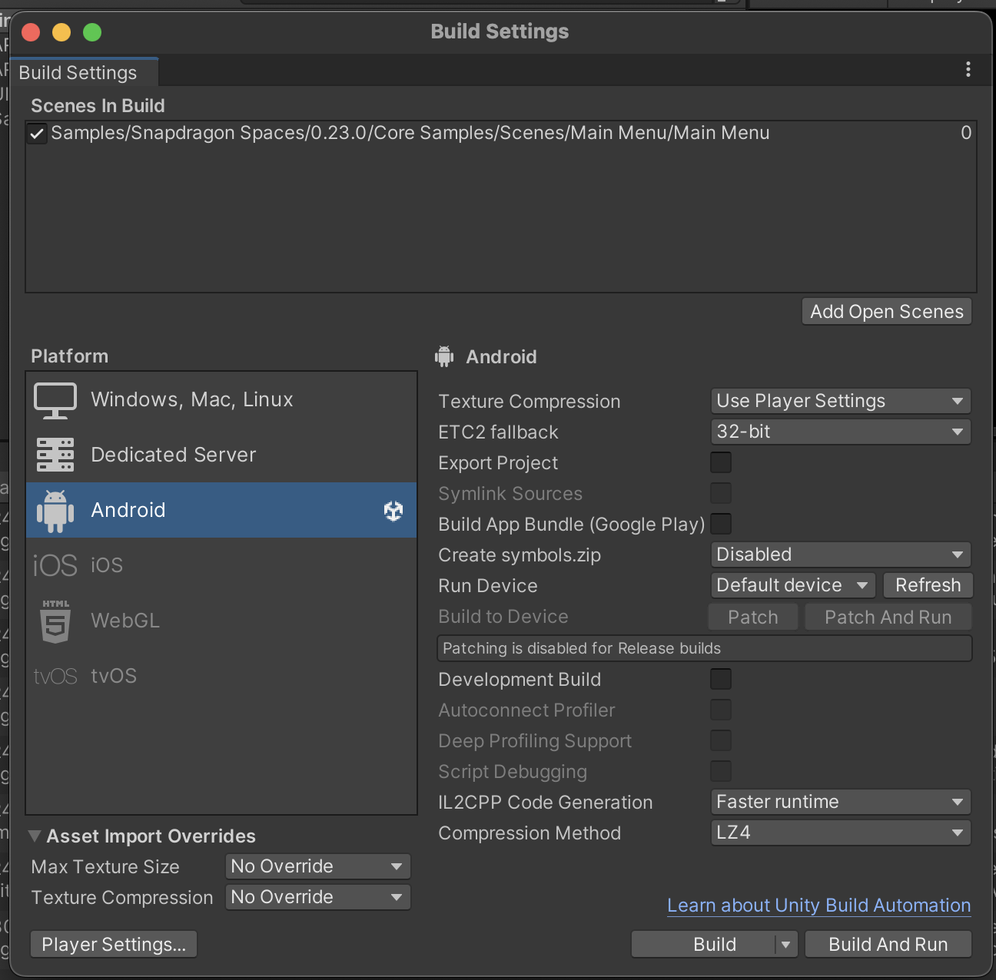Enable Build App Bundle (Google Play)
996x980 pixels.
pyautogui.click(x=721, y=524)
